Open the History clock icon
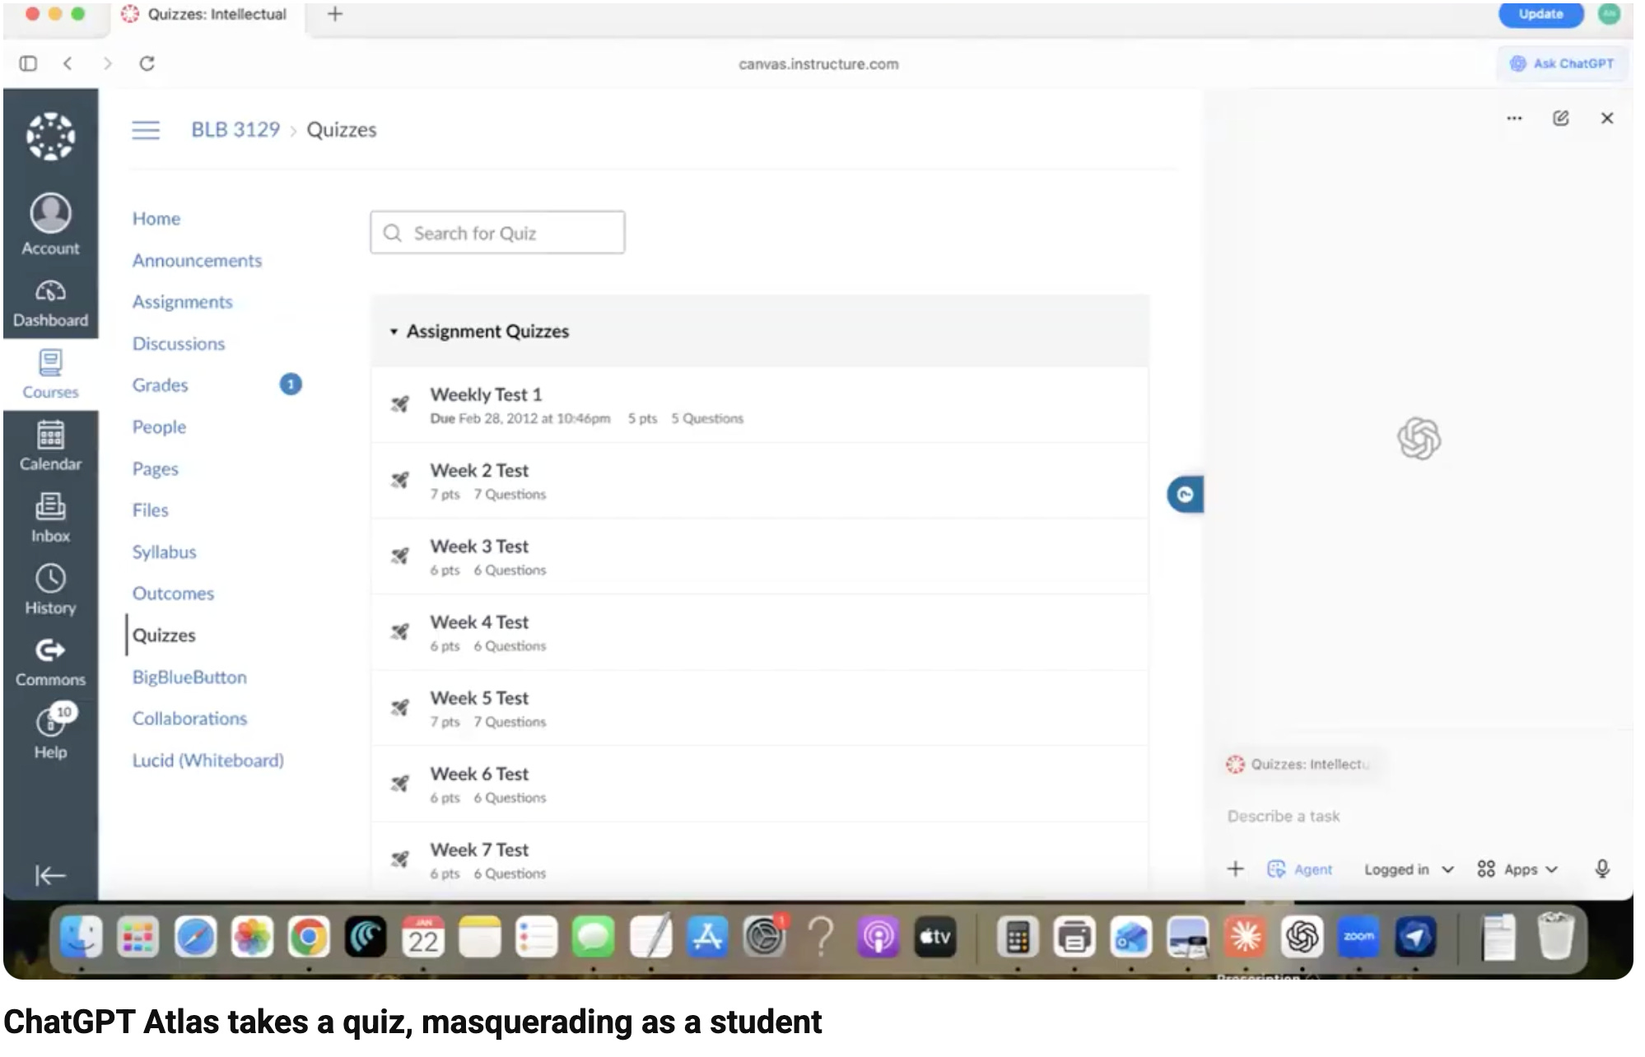Screen dimensions: 1645x1057 50,589
